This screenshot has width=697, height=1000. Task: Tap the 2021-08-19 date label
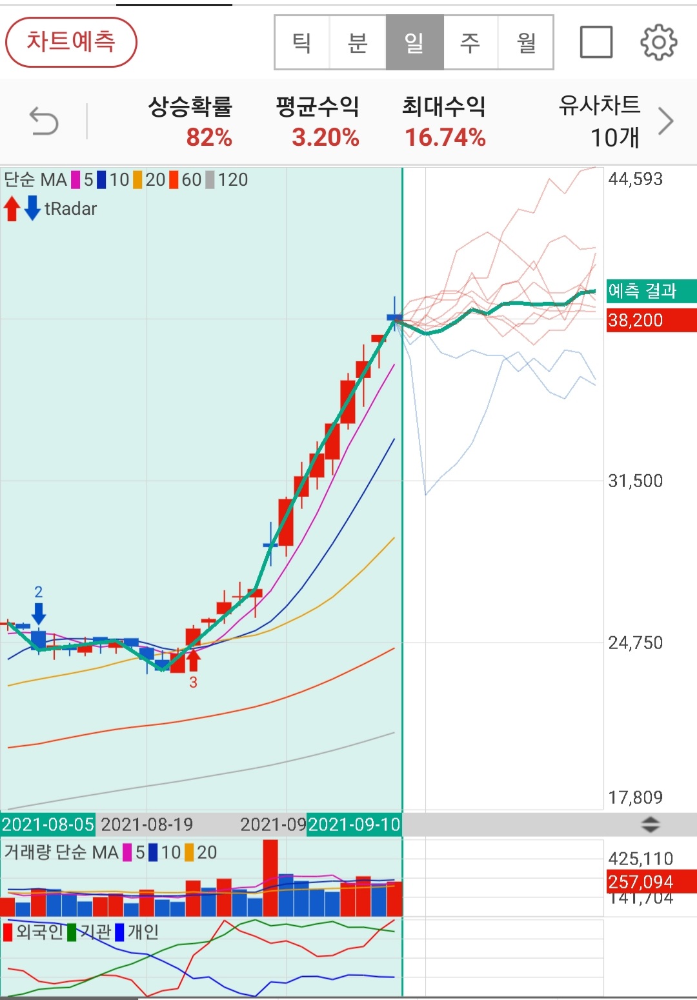pos(147,825)
